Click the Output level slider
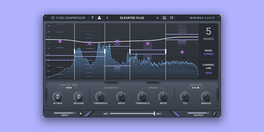This screenshot has width=264, height=132. tap(199, 113)
